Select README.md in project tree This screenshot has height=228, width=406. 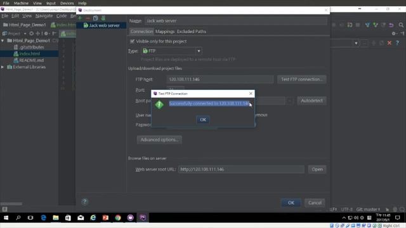pos(31,60)
